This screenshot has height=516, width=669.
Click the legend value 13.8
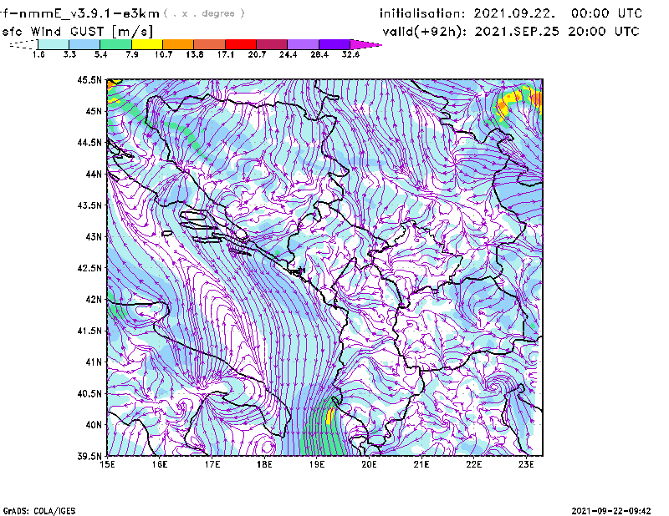(195, 54)
